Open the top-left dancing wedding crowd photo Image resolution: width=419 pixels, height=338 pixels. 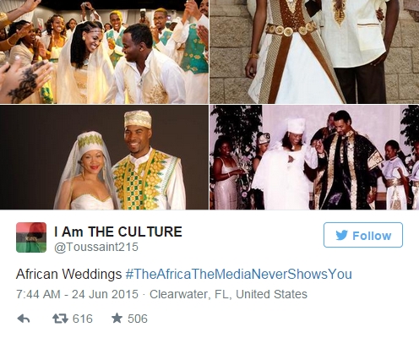coord(104,52)
